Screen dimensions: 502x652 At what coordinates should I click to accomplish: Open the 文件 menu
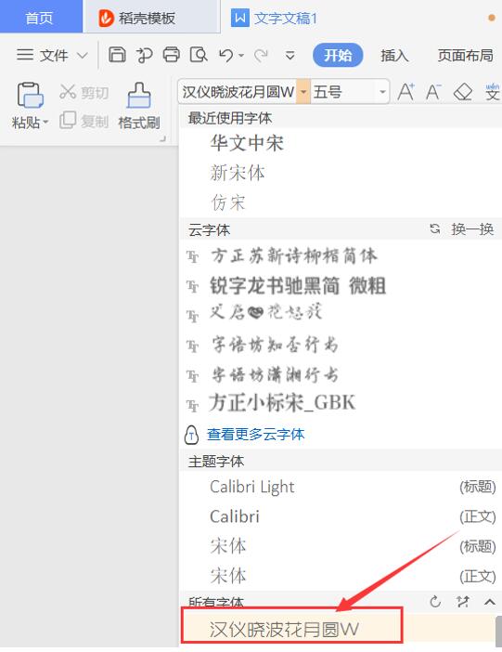[x=53, y=55]
